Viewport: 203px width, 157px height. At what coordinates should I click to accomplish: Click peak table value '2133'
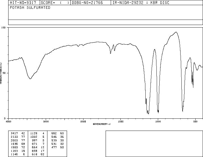click(x=14, y=137)
